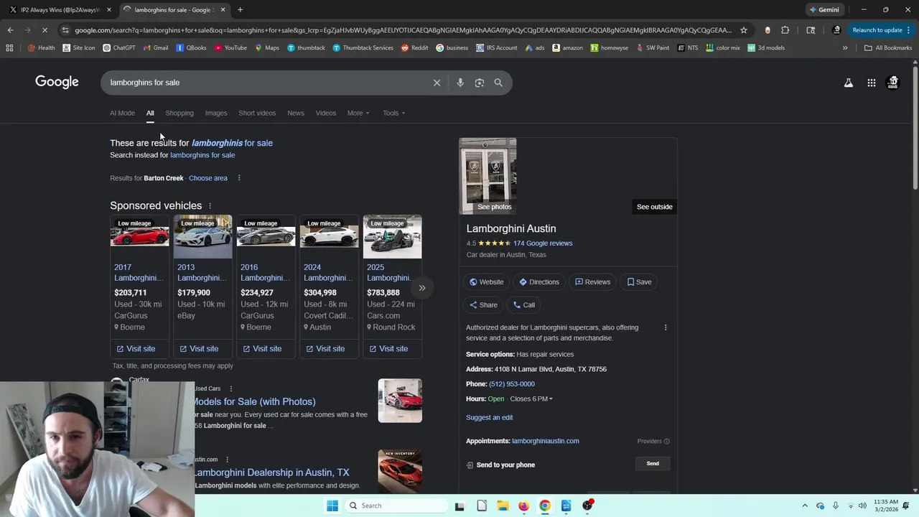Call phone number (512) 953-0000
This screenshot has height=517, width=919.
coord(512,384)
